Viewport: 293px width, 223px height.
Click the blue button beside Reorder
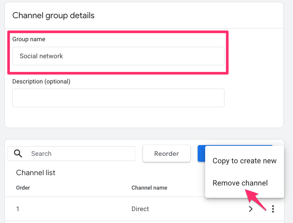point(201,154)
